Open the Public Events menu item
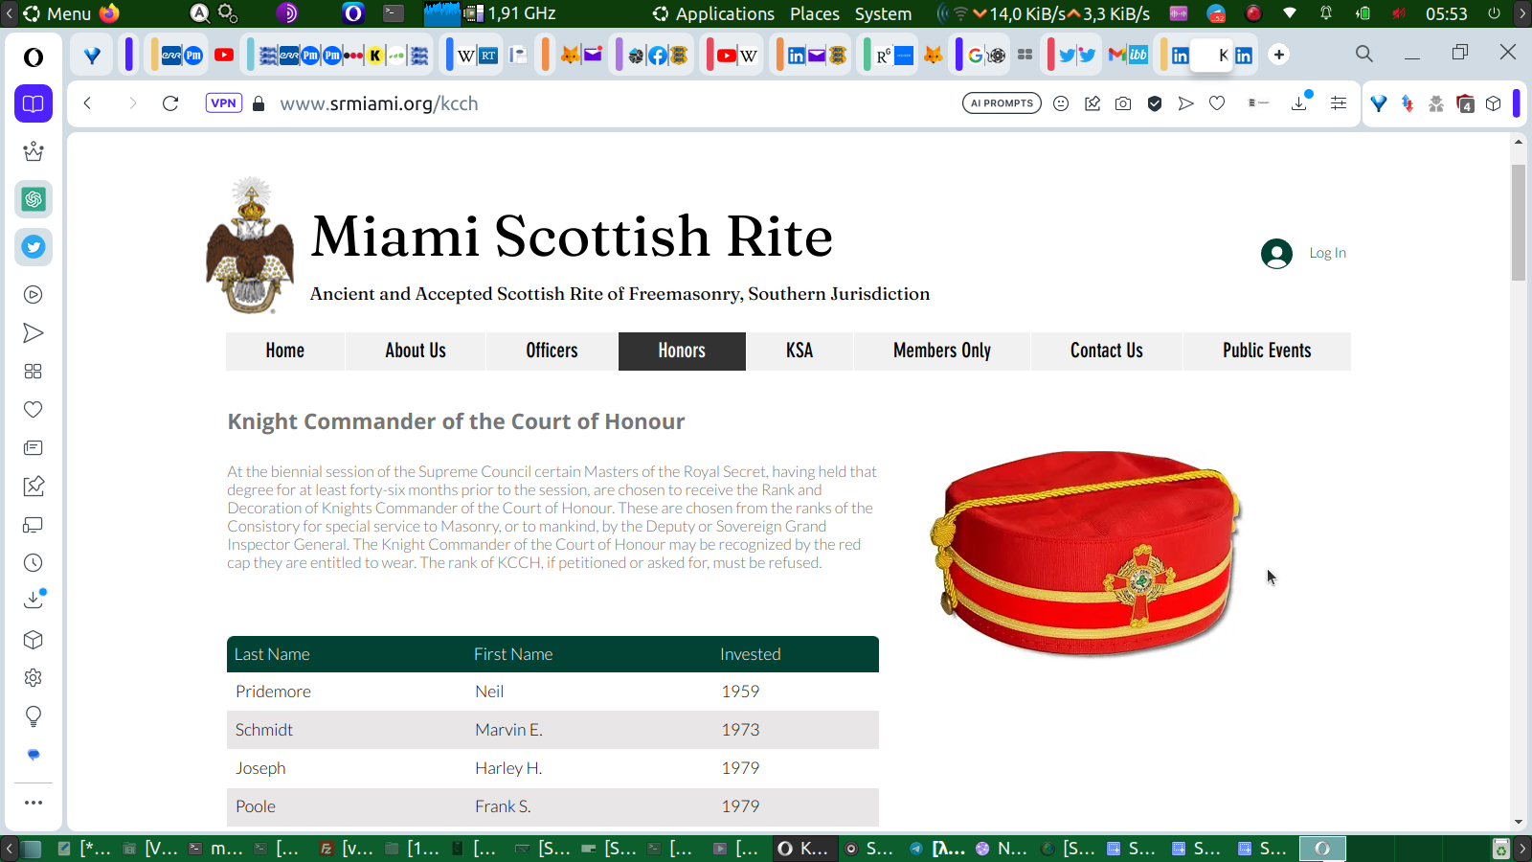Screen dimensions: 1532x862 click(1267, 351)
